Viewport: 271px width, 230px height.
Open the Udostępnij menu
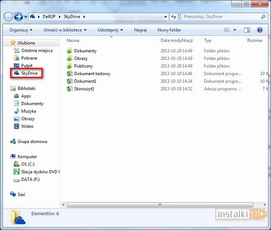(x=110, y=30)
